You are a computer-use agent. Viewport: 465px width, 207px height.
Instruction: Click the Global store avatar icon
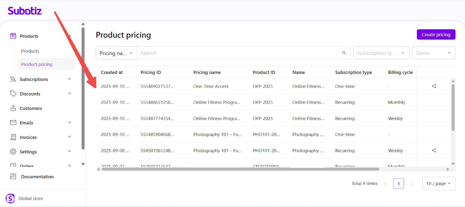click(x=10, y=198)
